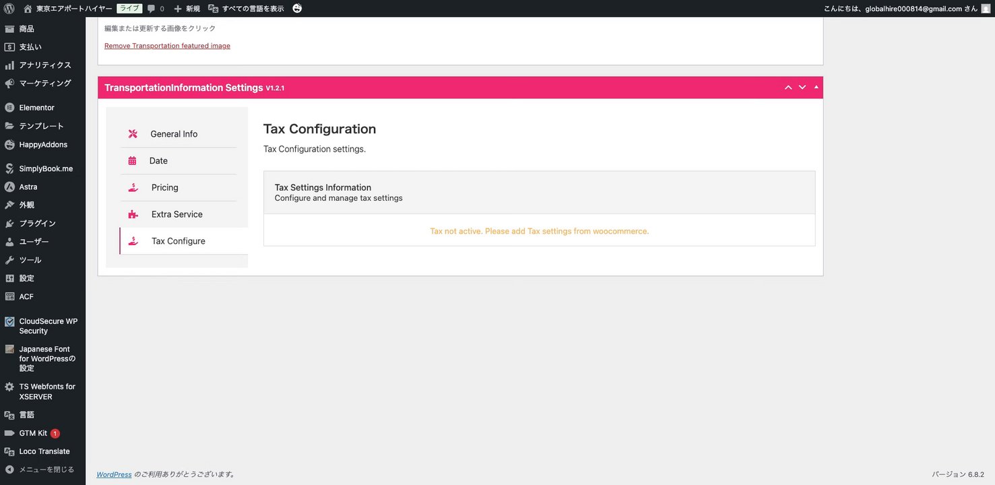Click the ユーザー person icon

pos(9,242)
